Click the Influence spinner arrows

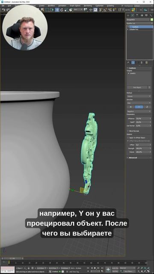pyautogui.click(x=150, y=119)
